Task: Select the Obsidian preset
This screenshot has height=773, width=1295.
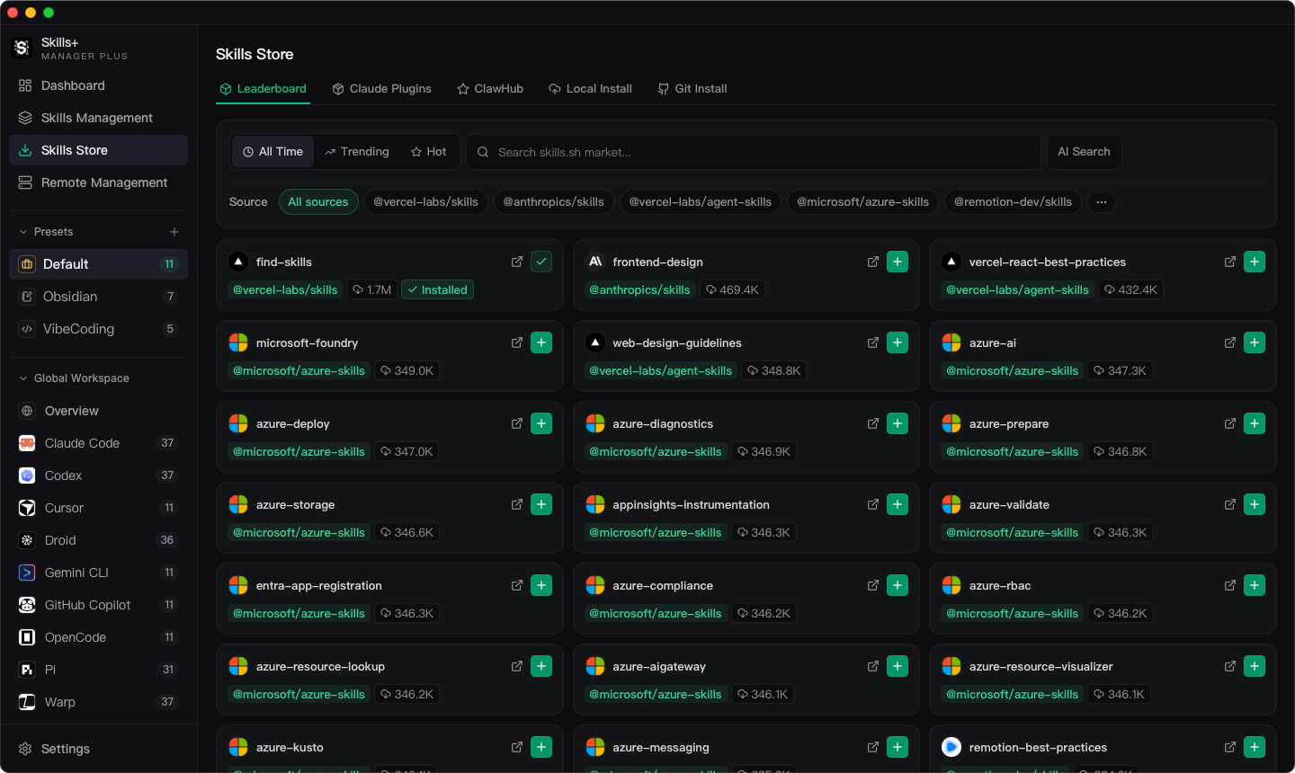Action: [x=99, y=297]
